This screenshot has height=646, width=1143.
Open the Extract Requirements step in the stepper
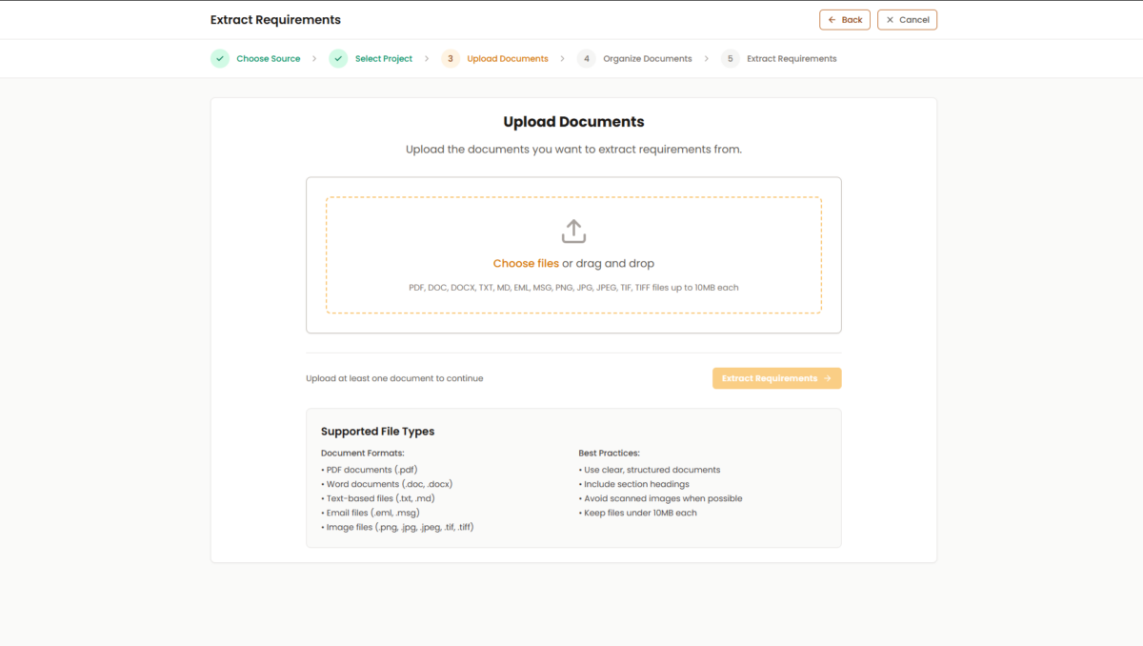click(x=792, y=59)
